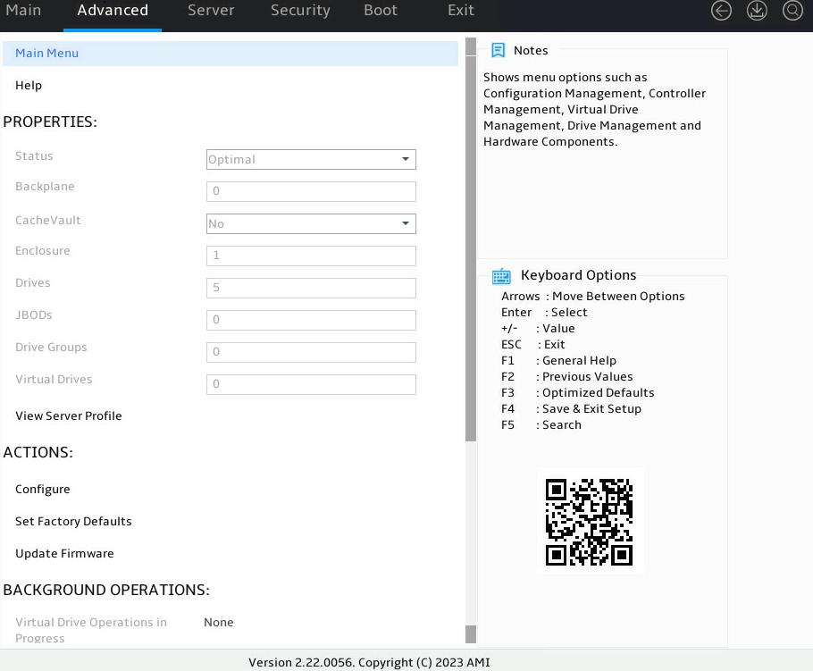Viewport: 813px width, 671px height.
Task: Click the Drives value field
Action: coord(311,288)
